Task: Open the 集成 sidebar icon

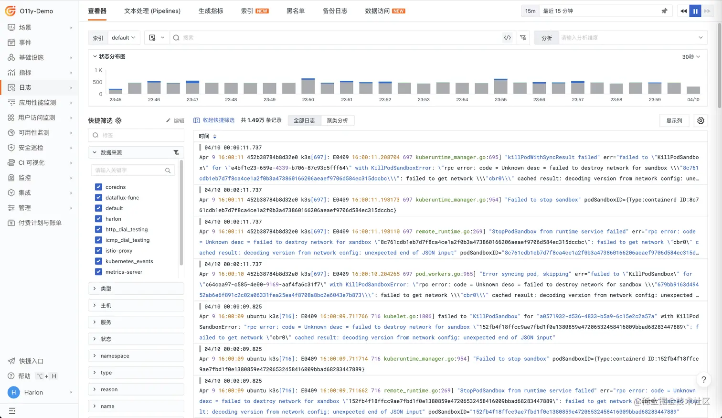Action: tap(11, 193)
